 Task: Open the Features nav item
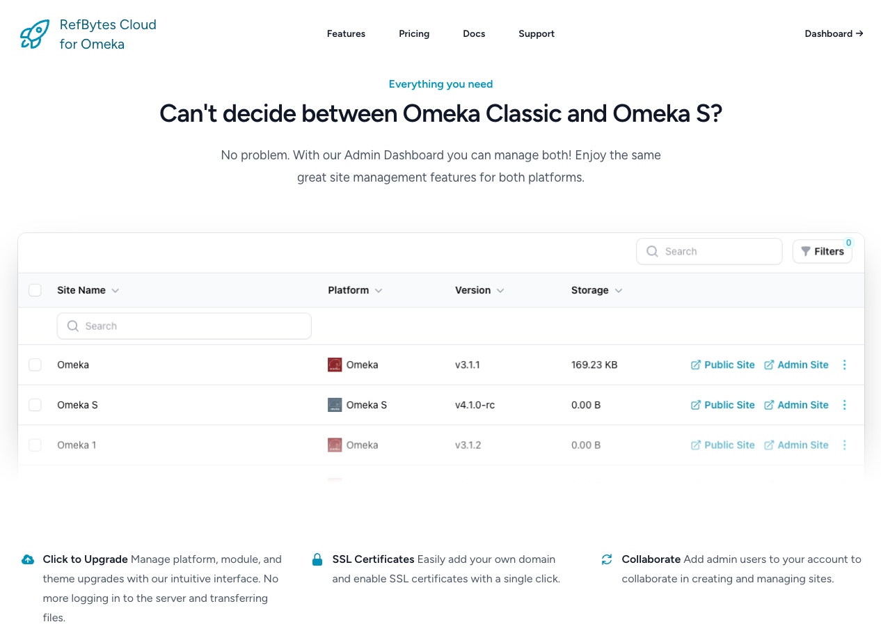(346, 33)
